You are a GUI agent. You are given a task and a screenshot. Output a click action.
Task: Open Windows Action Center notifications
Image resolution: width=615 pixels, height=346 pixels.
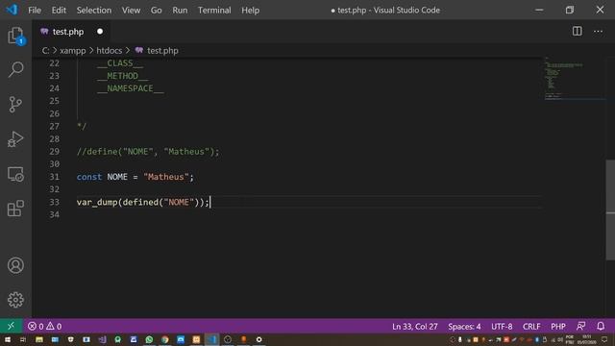pos(604,339)
